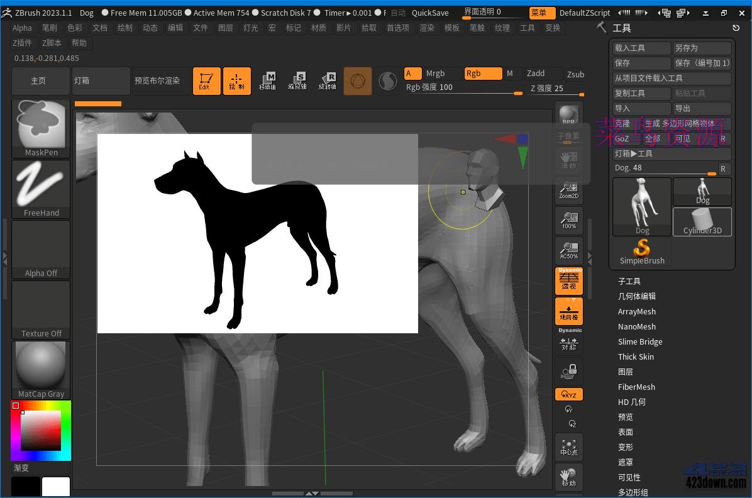Click the BPR render icon
The height and width of the screenshot is (498, 752).
tap(568, 114)
